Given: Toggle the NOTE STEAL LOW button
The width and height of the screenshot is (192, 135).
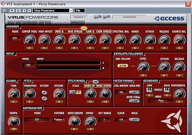Looking at the screenshot, I should pos(135,101).
